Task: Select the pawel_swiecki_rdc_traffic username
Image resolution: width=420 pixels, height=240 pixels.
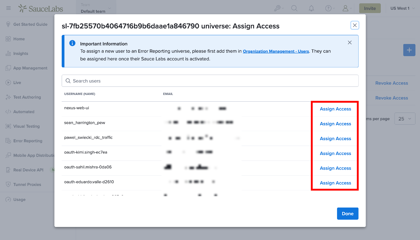Action: pyautogui.click(x=88, y=137)
